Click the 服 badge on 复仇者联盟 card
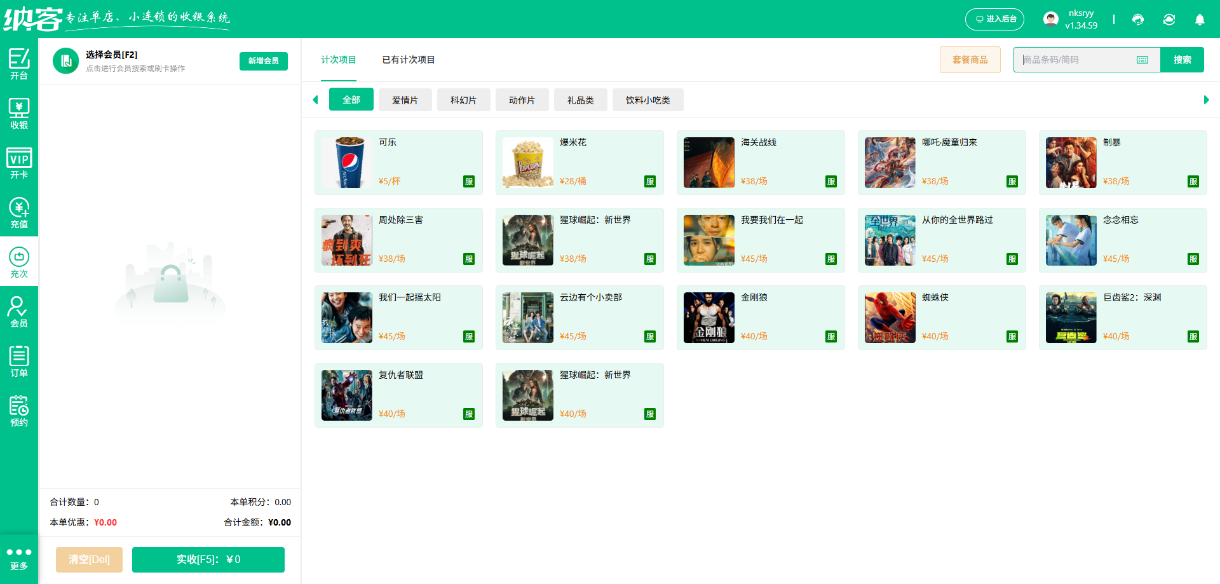Viewport: 1220px width, 584px height. 469,414
